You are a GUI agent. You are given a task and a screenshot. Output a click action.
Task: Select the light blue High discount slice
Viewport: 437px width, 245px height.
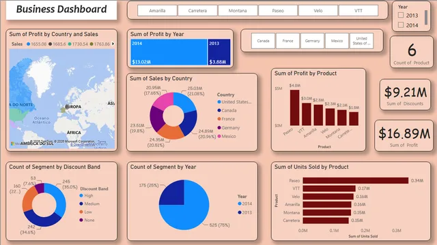point(59,199)
